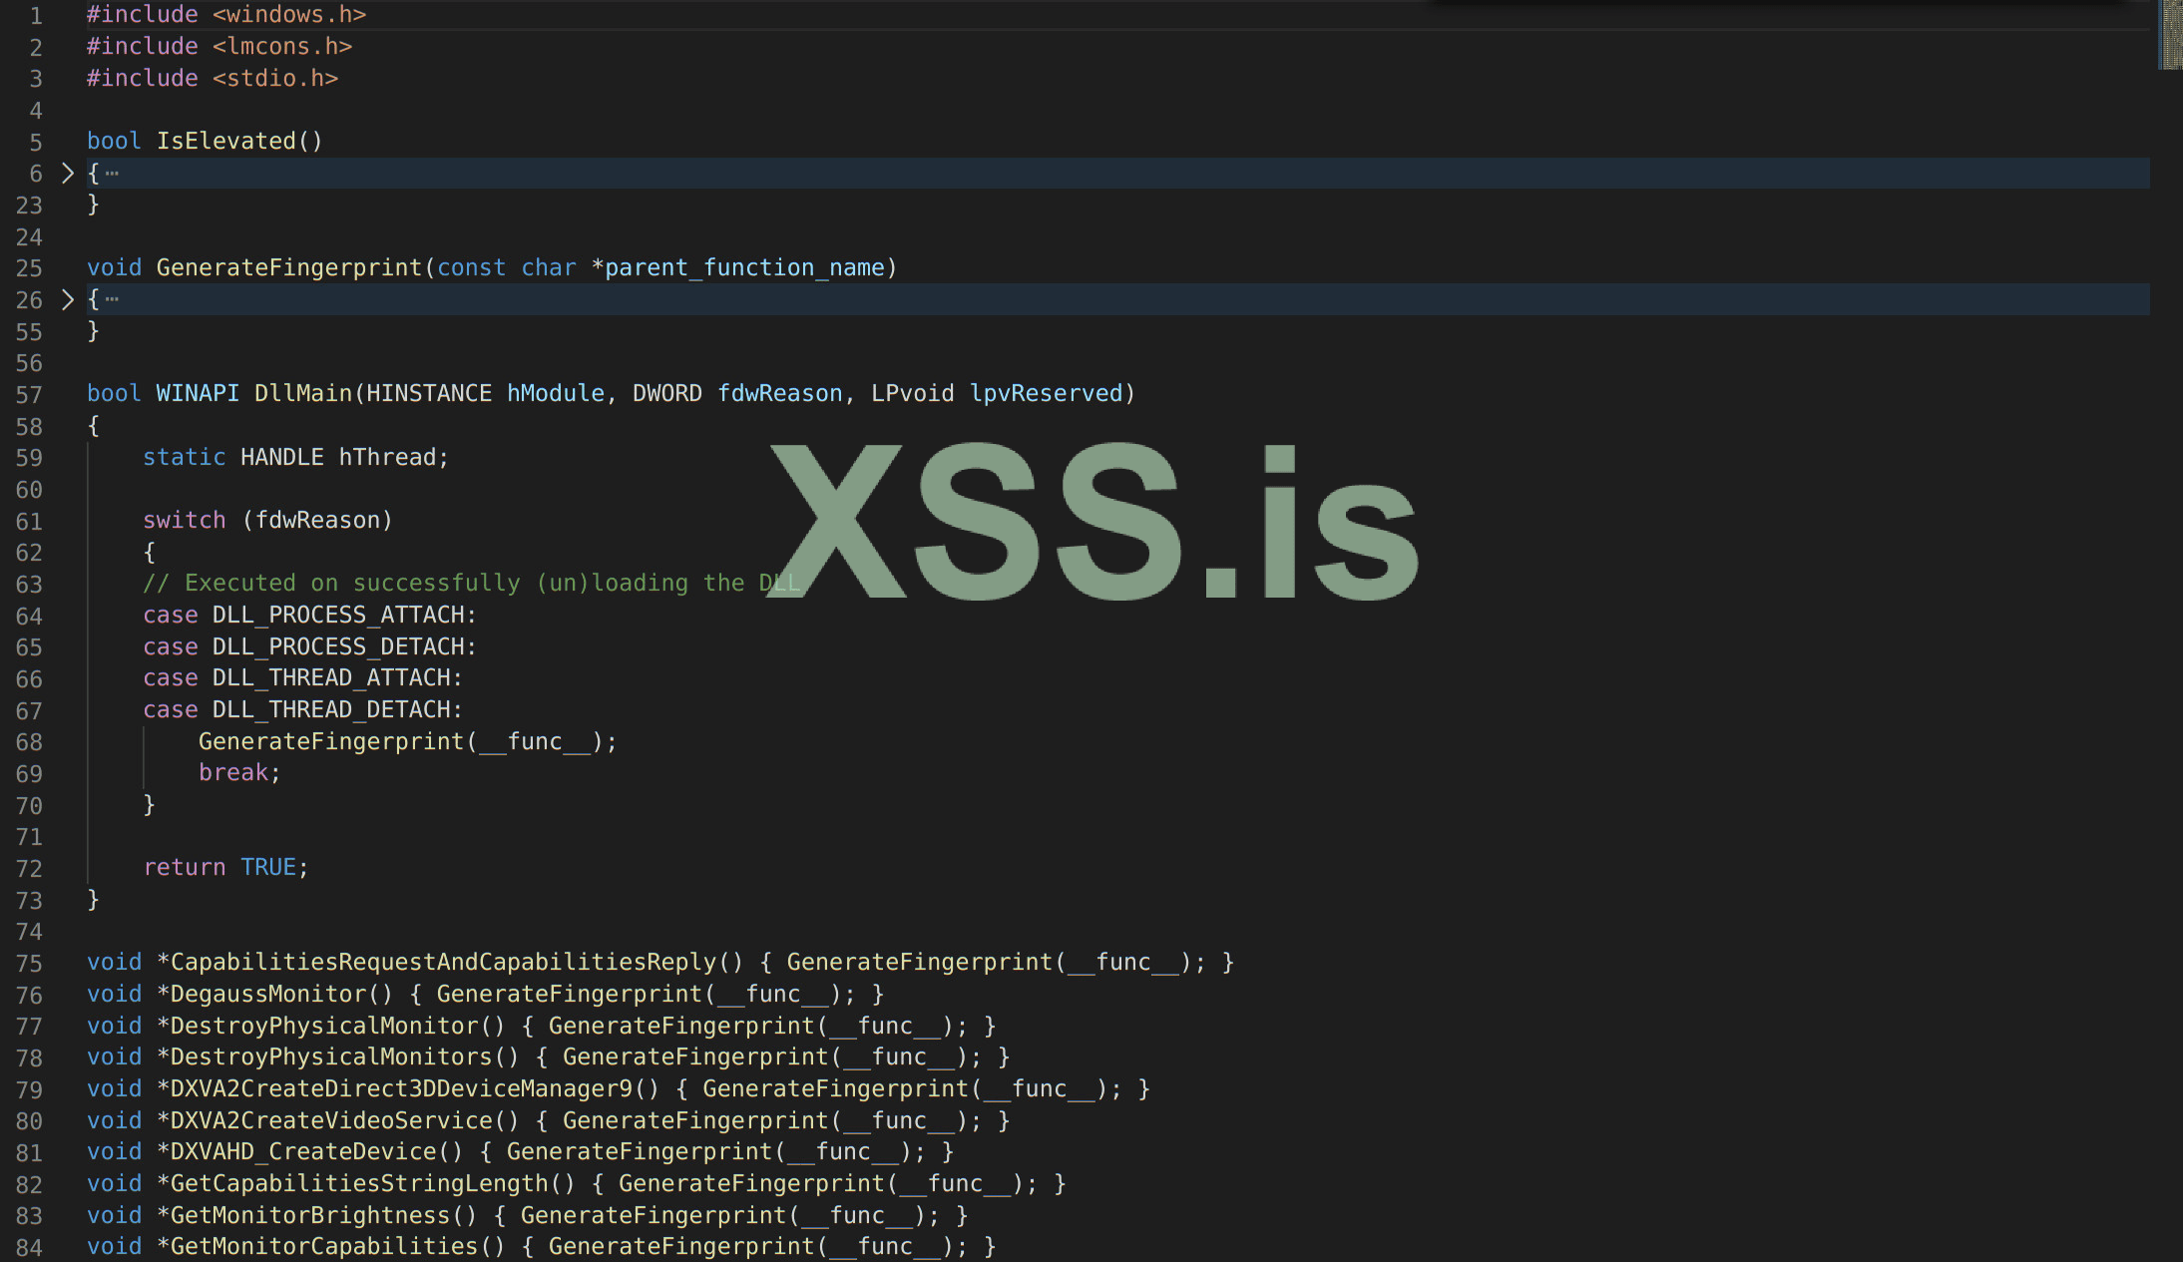Click the DllMain function name

click(302, 394)
